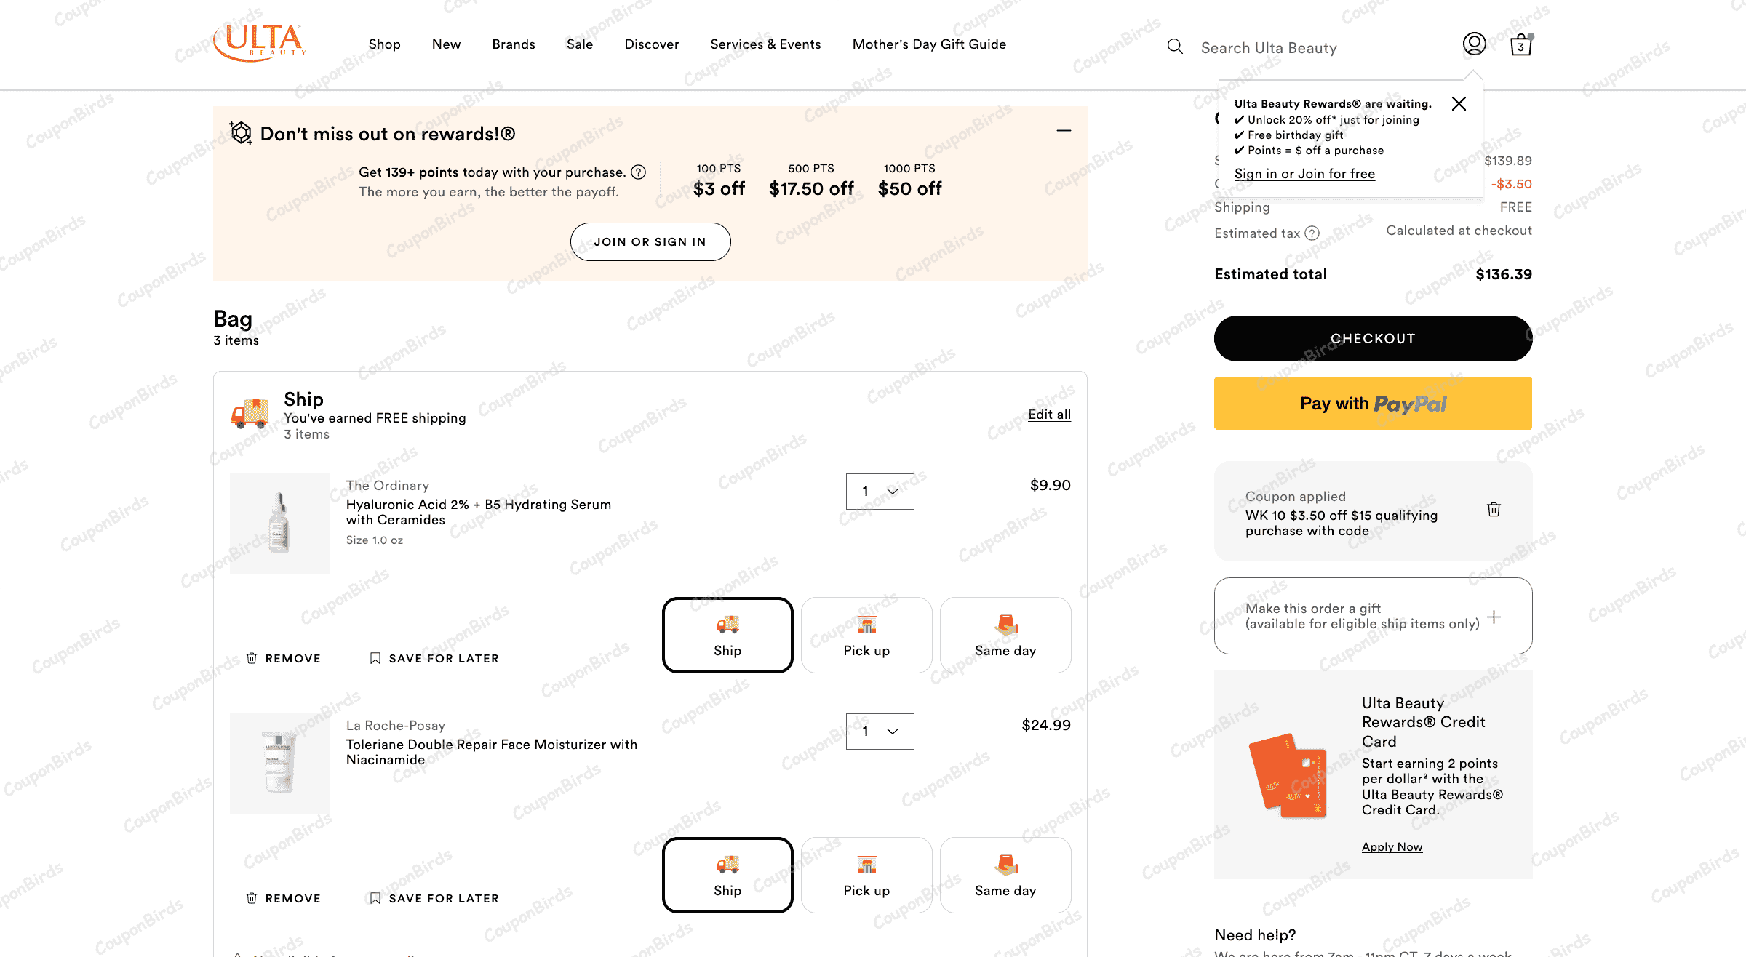The width and height of the screenshot is (1746, 957).
Task: Click the Sign in or Join for free link
Action: (x=1304, y=173)
